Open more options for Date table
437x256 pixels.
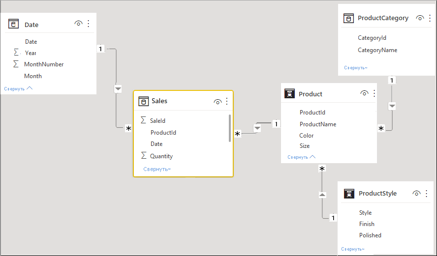(89, 24)
